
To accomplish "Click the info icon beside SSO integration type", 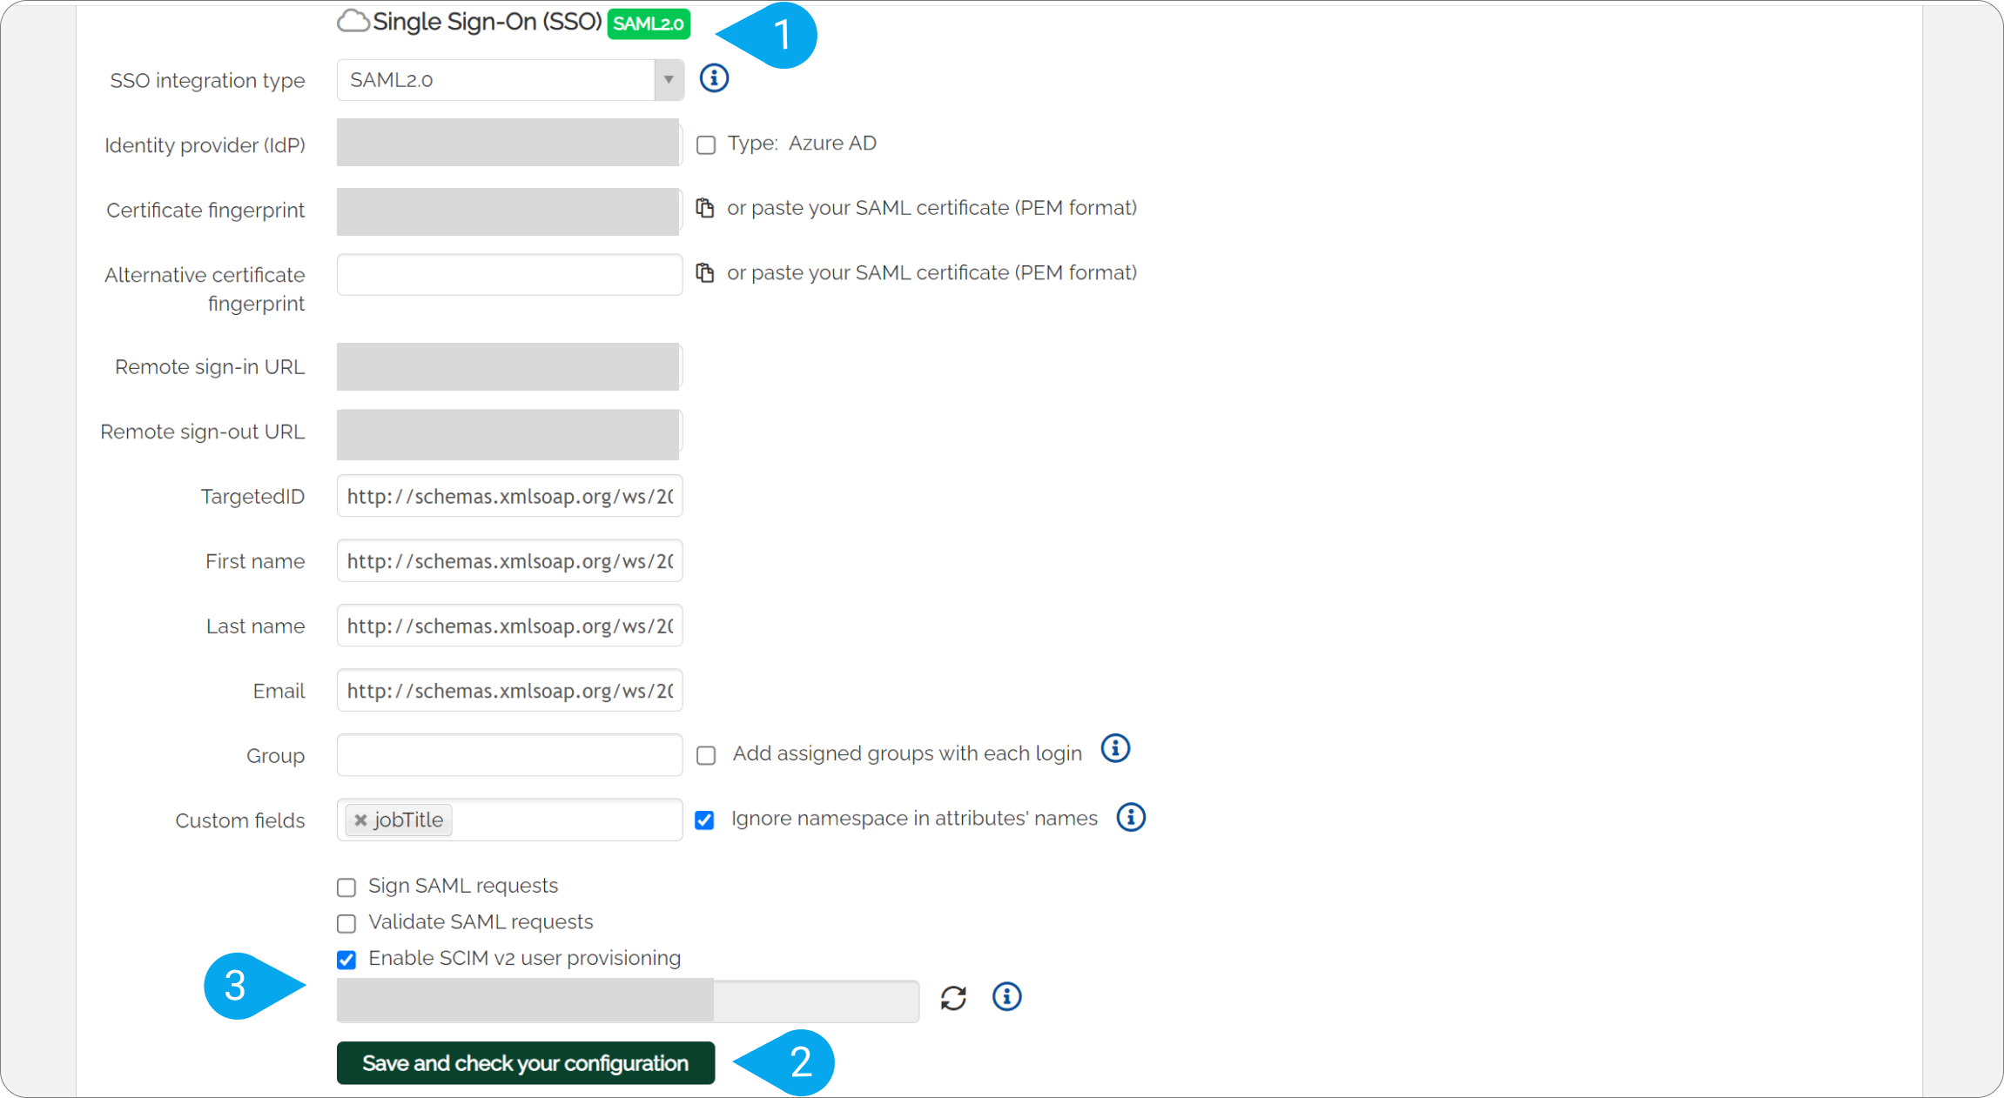I will pyautogui.click(x=714, y=78).
